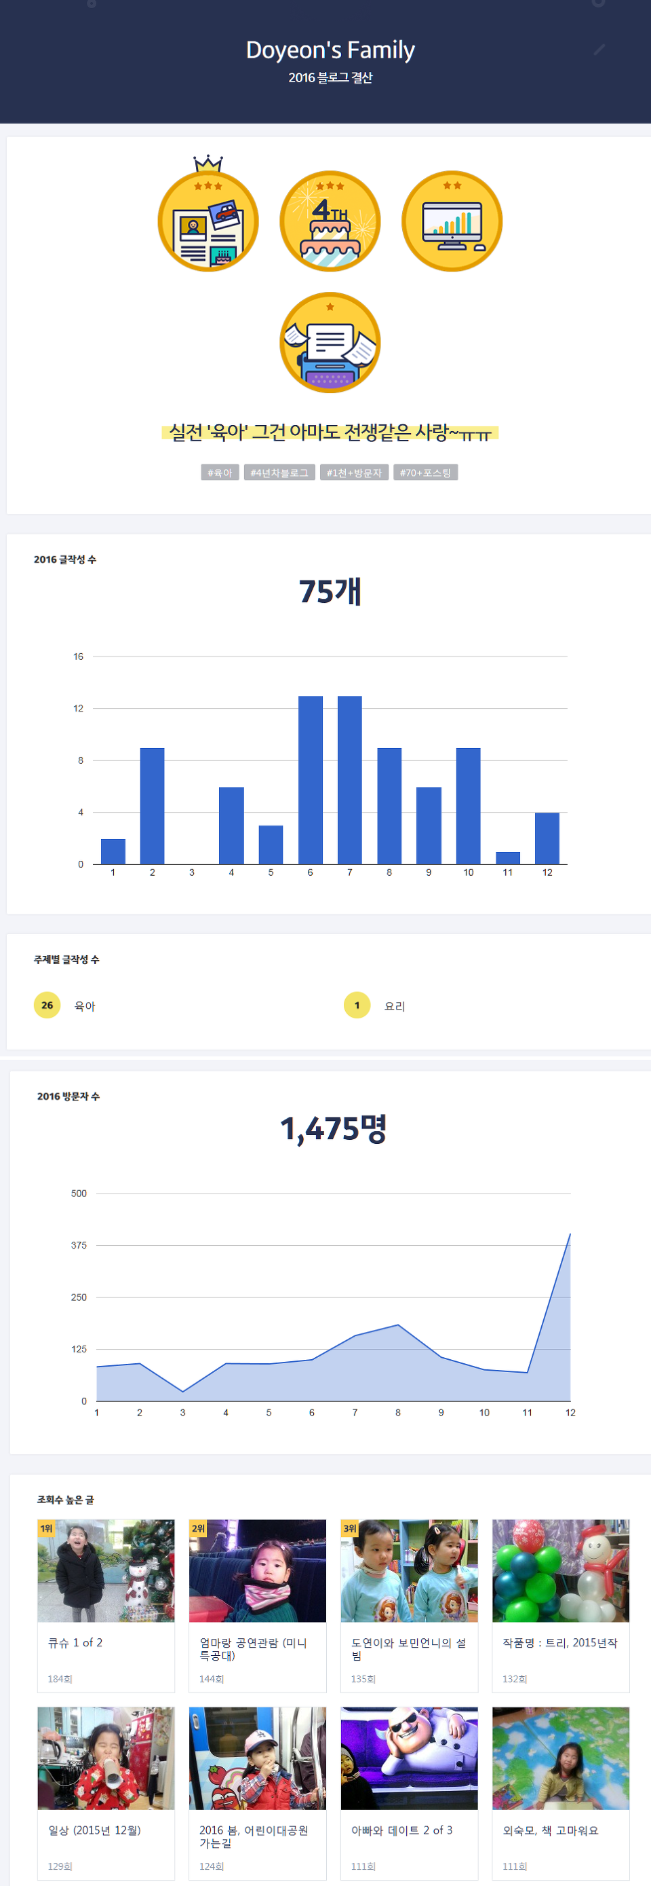Viewport: 651px width, 1886px height.
Task: Click the 요리 category label
Action: (x=395, y=1006)
